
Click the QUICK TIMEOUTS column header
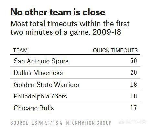pyautogui.click(x=115, y=50)
